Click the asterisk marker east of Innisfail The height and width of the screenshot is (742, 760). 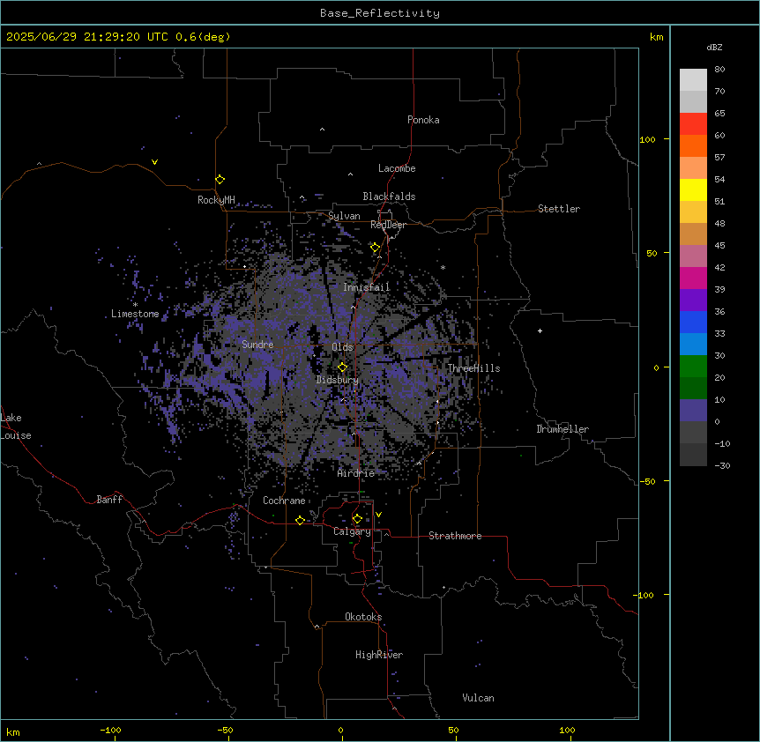click(x=443, y=267)
